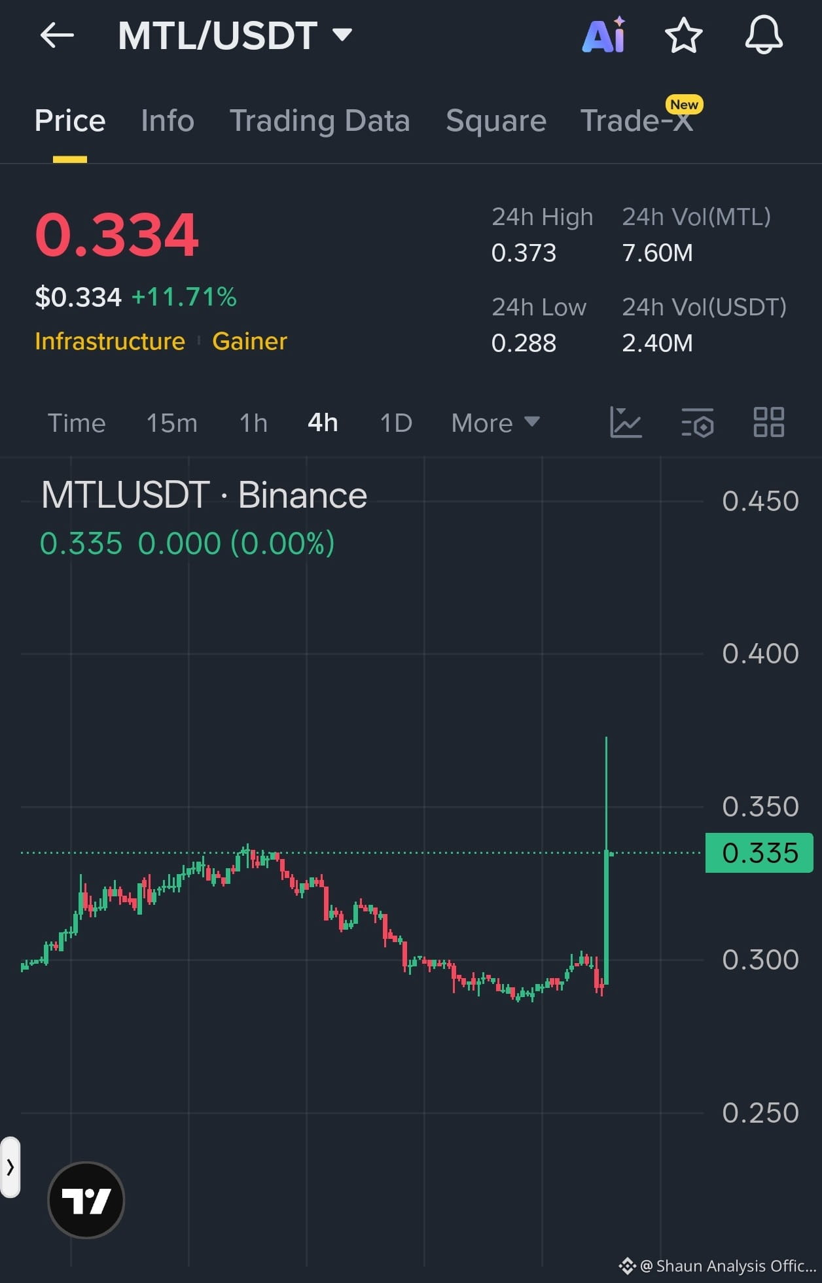Tap the tall green spike candle

607,916
